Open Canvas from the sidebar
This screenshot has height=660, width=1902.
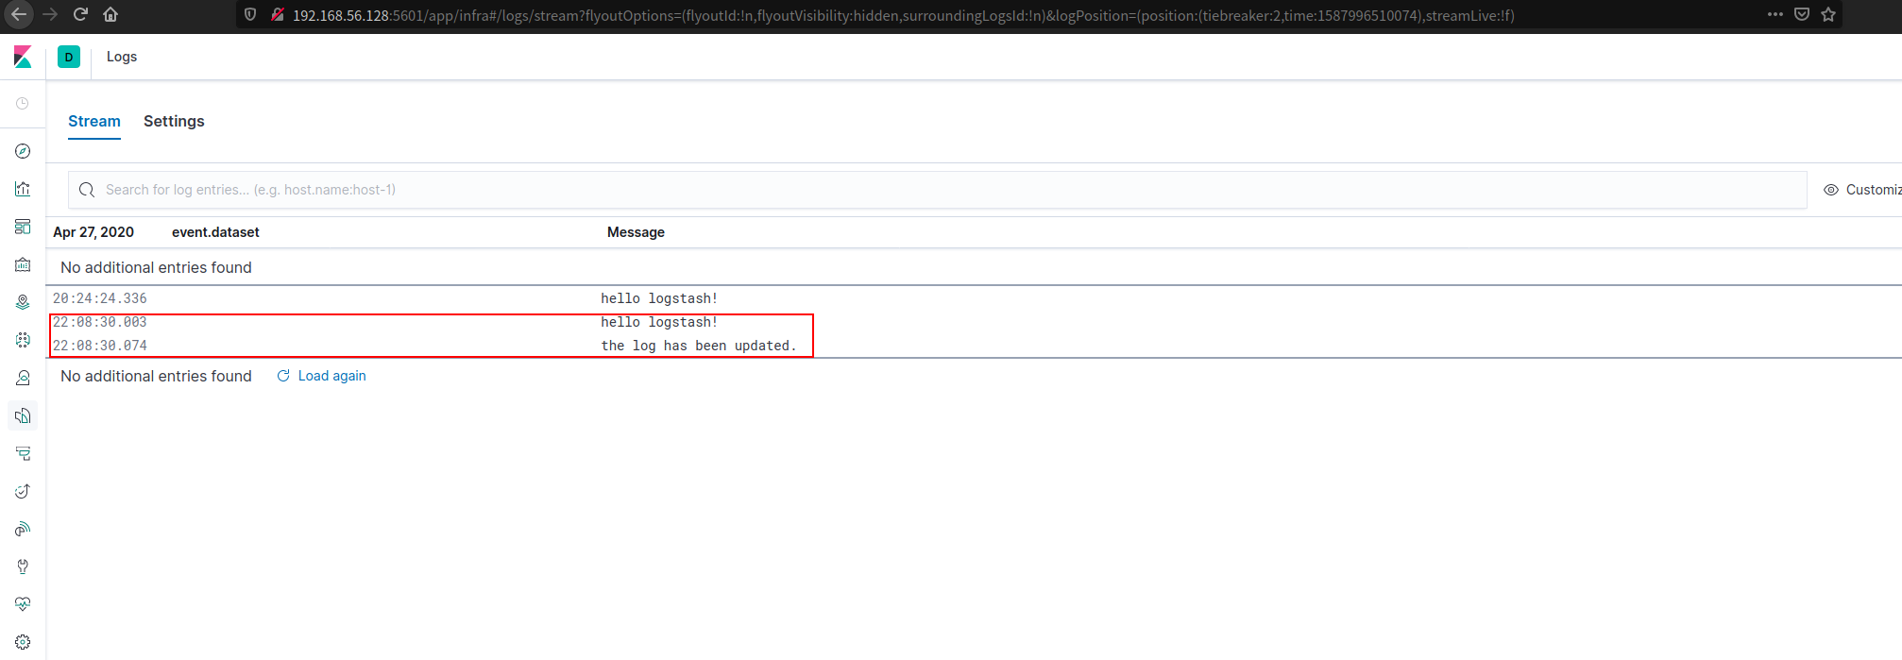[23, 264]
